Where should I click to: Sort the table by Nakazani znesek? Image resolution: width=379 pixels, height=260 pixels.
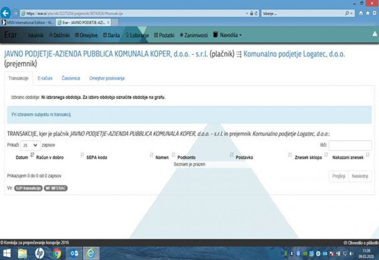click(348, 158)
